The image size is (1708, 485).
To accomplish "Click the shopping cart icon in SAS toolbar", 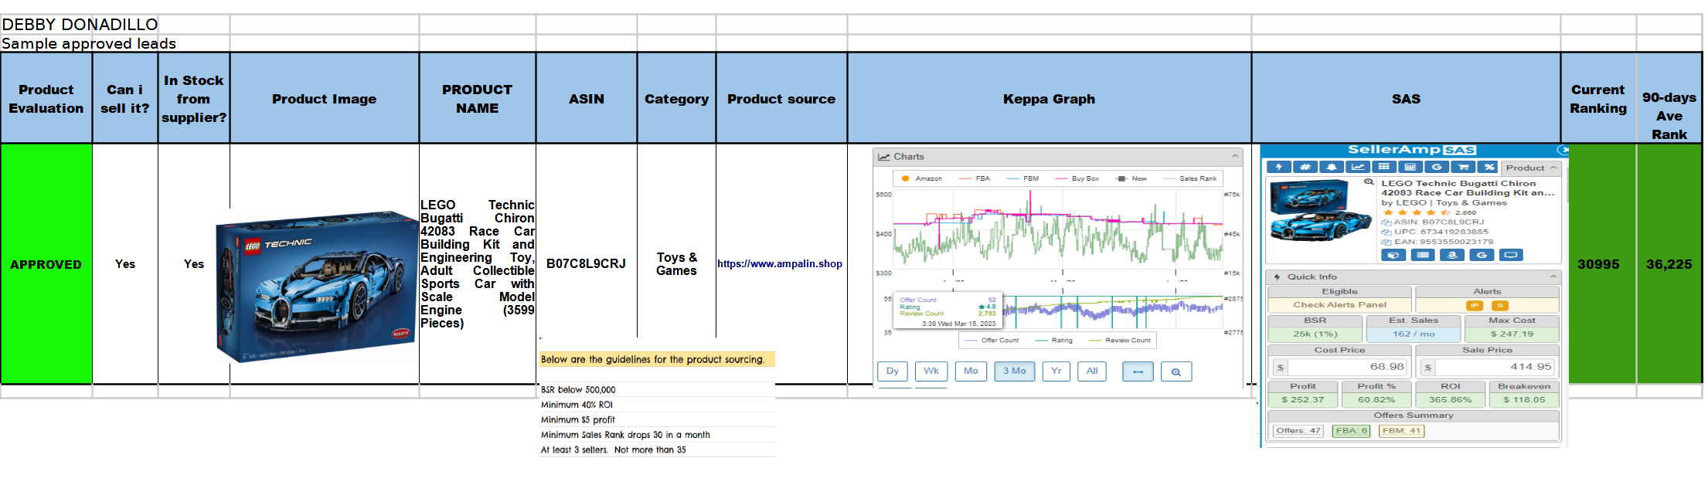I will [1462, 167].
